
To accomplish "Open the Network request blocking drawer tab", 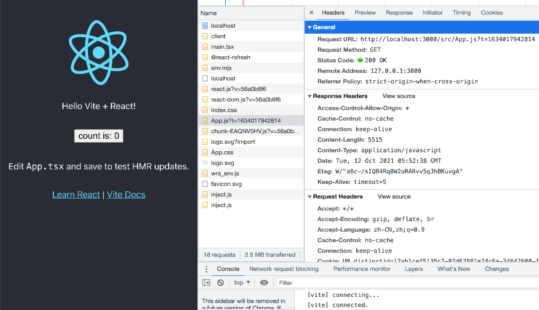I will tap(284, 269).
